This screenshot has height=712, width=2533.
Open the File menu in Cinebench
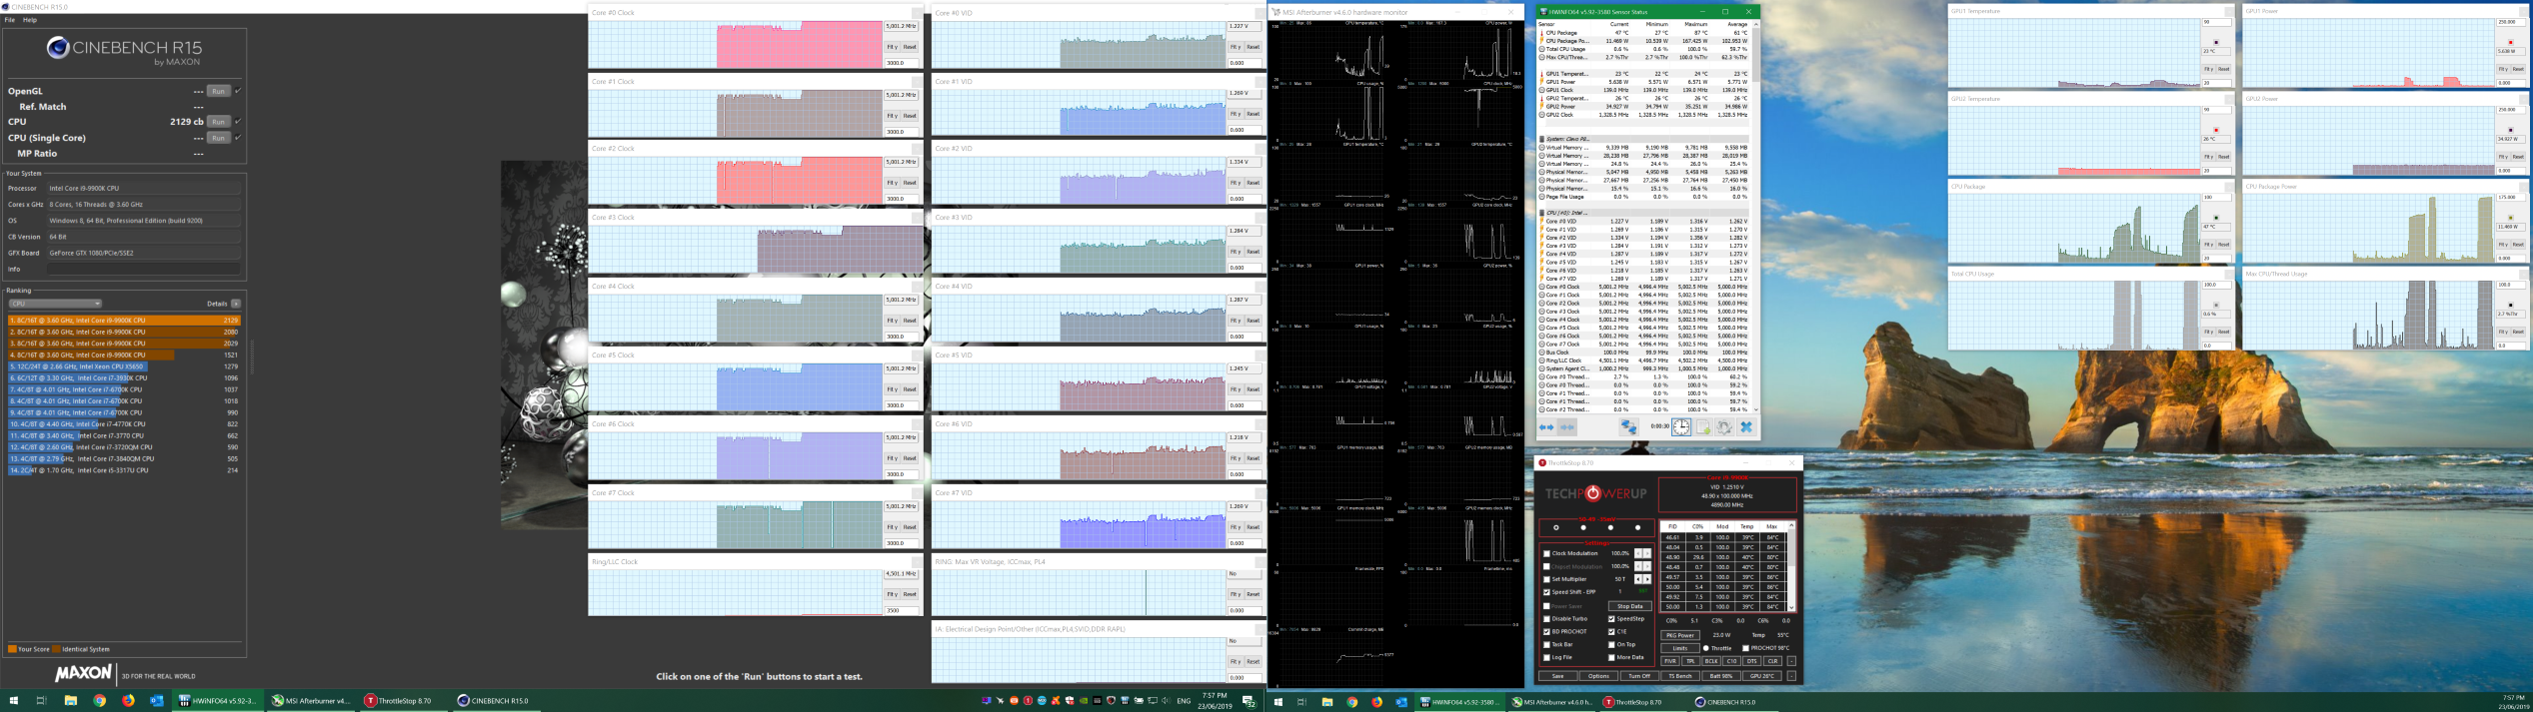coord(10,20)
